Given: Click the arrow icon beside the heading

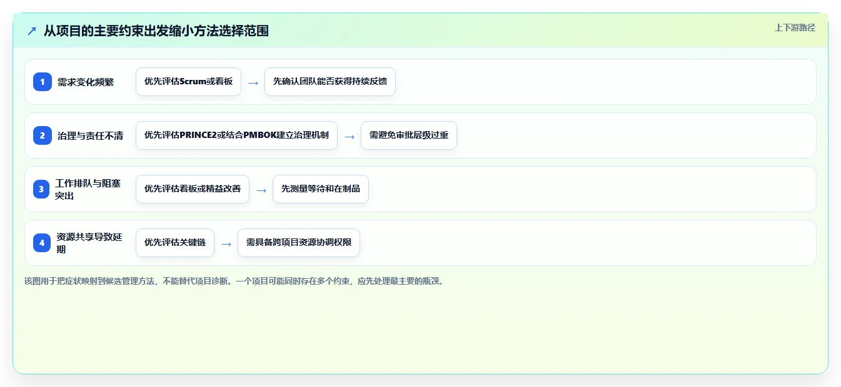Looking at the screenshot, I should (32, 31).
